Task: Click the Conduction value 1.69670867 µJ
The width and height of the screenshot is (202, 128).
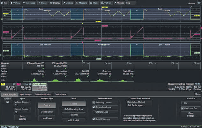Action: (x=60, y=74)
